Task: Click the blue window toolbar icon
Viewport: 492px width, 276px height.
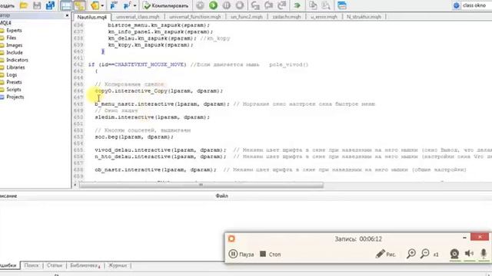Action: (342, 5)
